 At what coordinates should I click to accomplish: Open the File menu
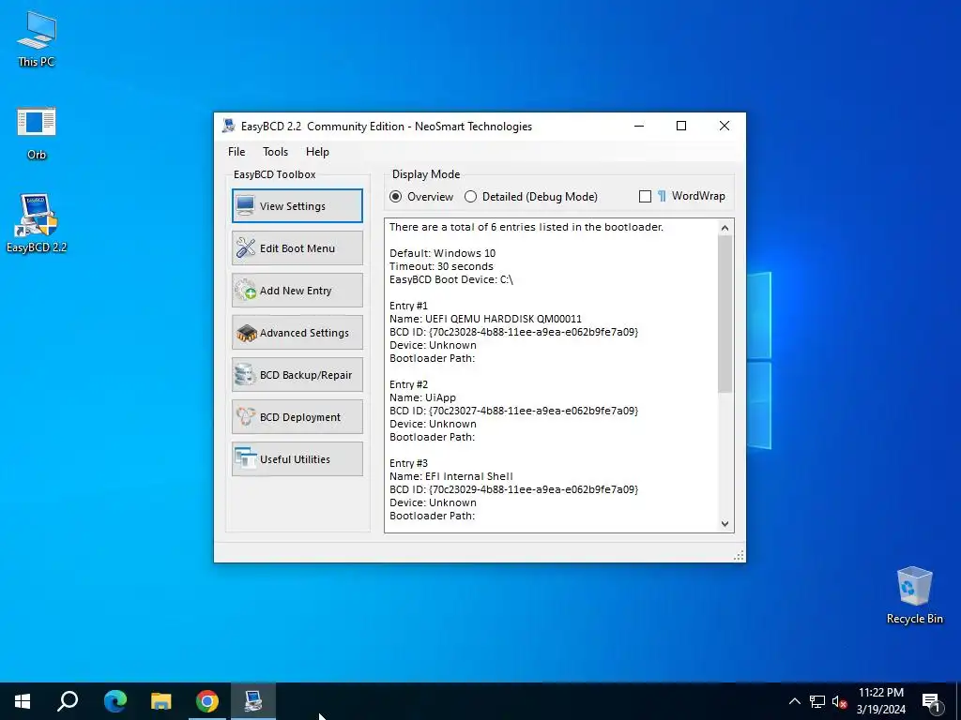click(236, 152)
